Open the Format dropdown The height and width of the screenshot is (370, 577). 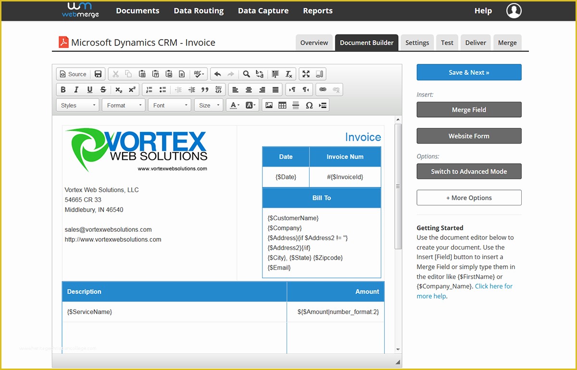coord(124,106)
